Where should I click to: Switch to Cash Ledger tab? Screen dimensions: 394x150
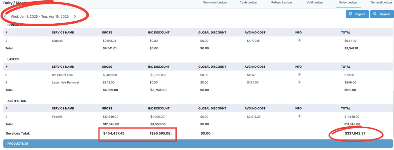coord(248,3)
